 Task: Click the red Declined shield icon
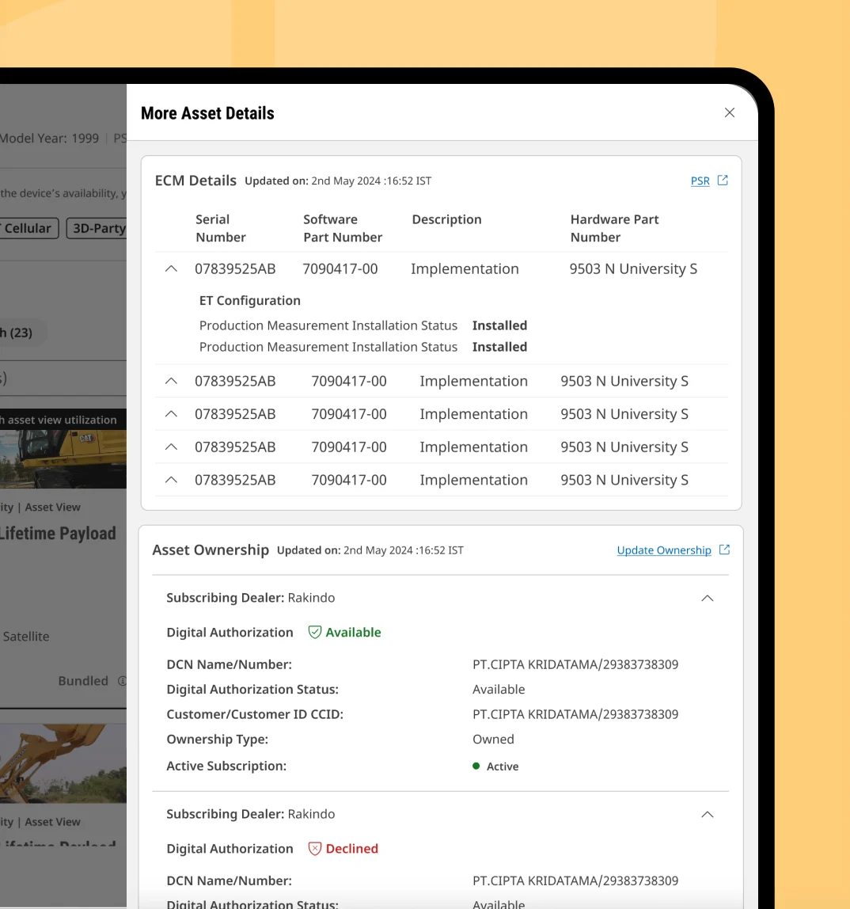point(315,849)
